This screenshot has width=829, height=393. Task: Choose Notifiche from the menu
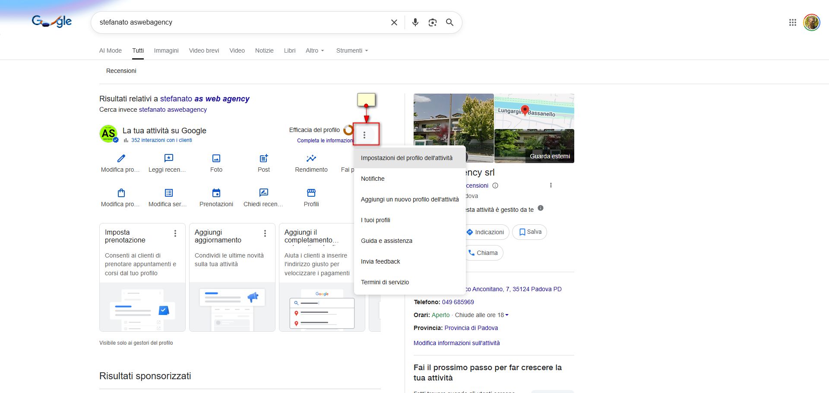coord(373,179)
